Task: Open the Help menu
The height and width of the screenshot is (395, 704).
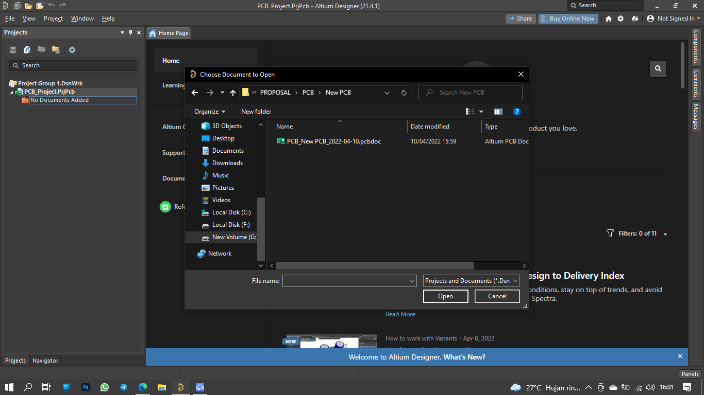Action: 108,19
